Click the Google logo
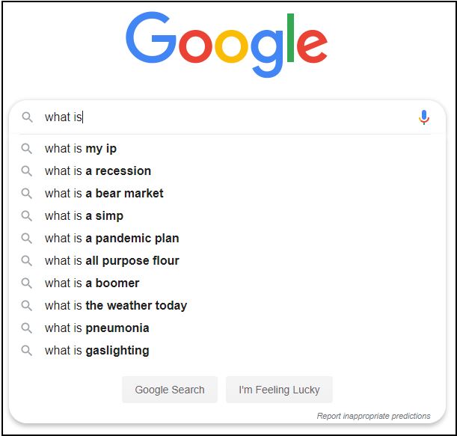The width and height of the screenshot is (457, 436). (227, 43)
